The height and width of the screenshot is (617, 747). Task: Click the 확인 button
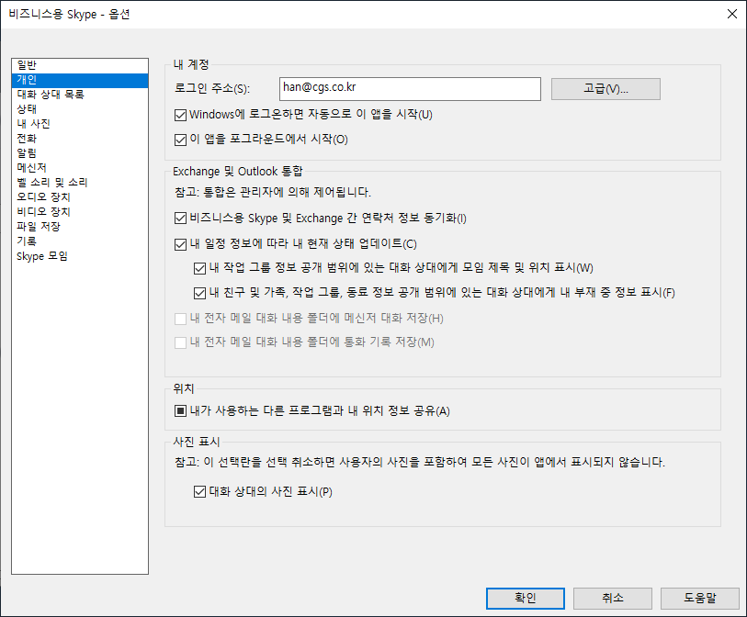tap(526, 599)
